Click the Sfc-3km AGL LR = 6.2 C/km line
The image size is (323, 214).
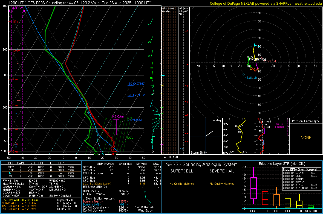21,200
